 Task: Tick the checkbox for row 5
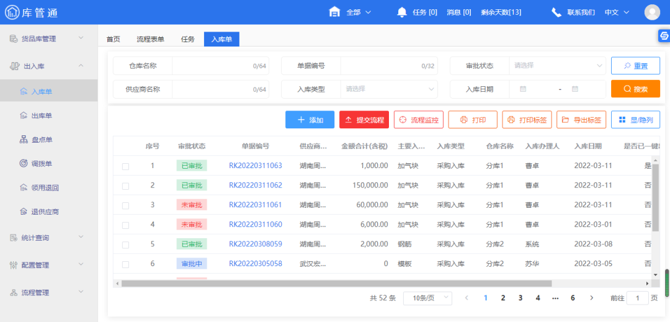point(126,244)
